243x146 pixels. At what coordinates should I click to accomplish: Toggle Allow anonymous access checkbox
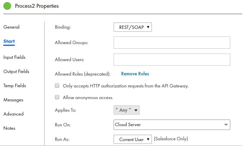point(57,97)
